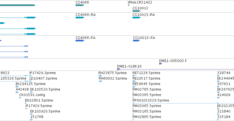
Task: Click the RP001031529.5prime label
Action: pyautogui.click(x=151, y=100)
